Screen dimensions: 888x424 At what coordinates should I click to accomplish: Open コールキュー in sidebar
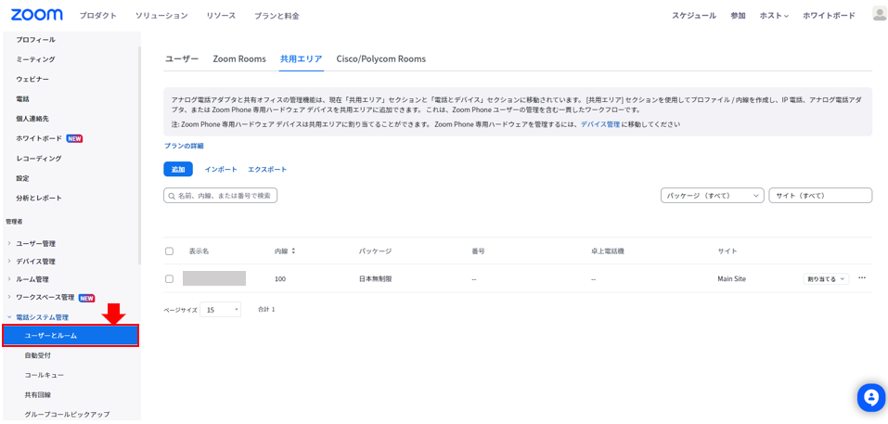click(45, 375)
